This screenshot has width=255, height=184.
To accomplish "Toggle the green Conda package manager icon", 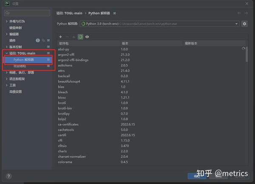I will click(x=80, y=37).
